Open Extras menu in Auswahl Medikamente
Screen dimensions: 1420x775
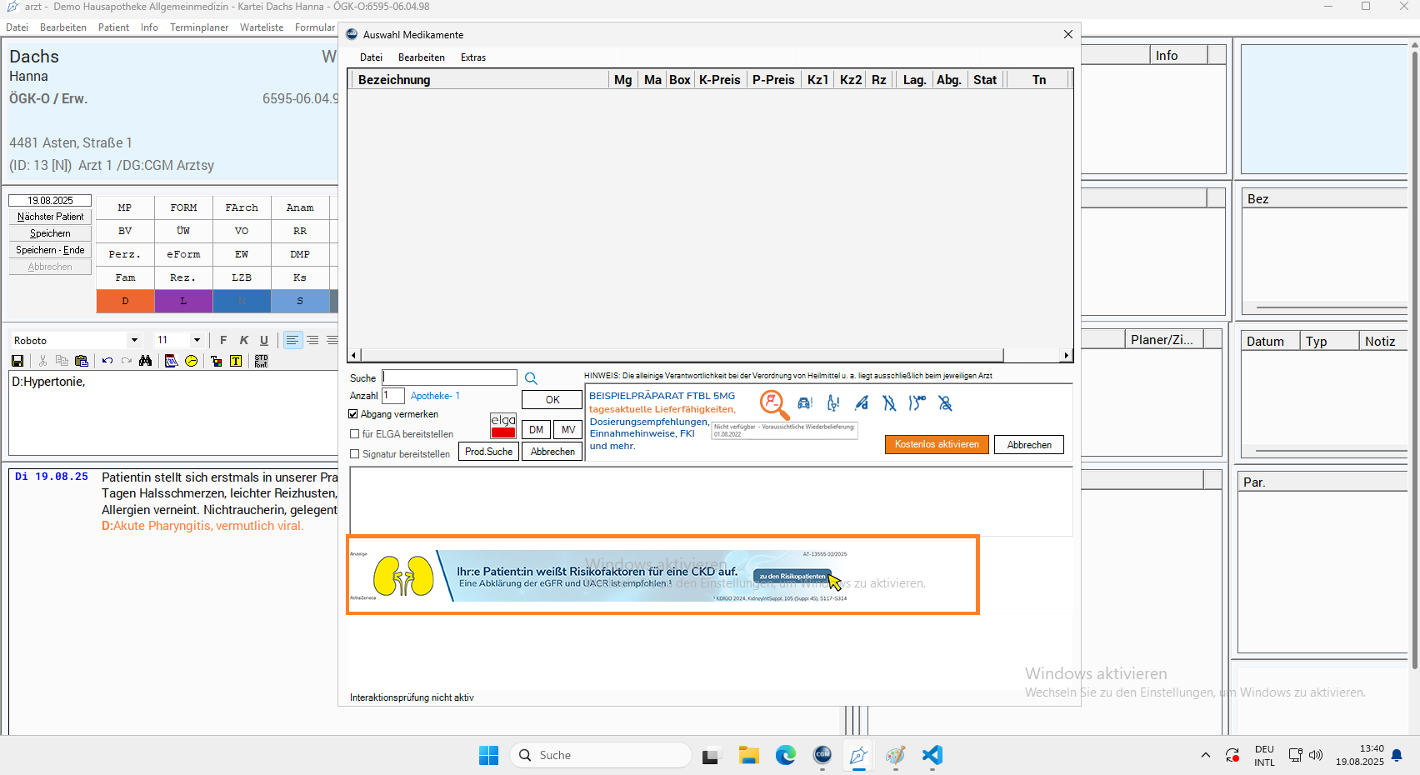coord(472,57)
